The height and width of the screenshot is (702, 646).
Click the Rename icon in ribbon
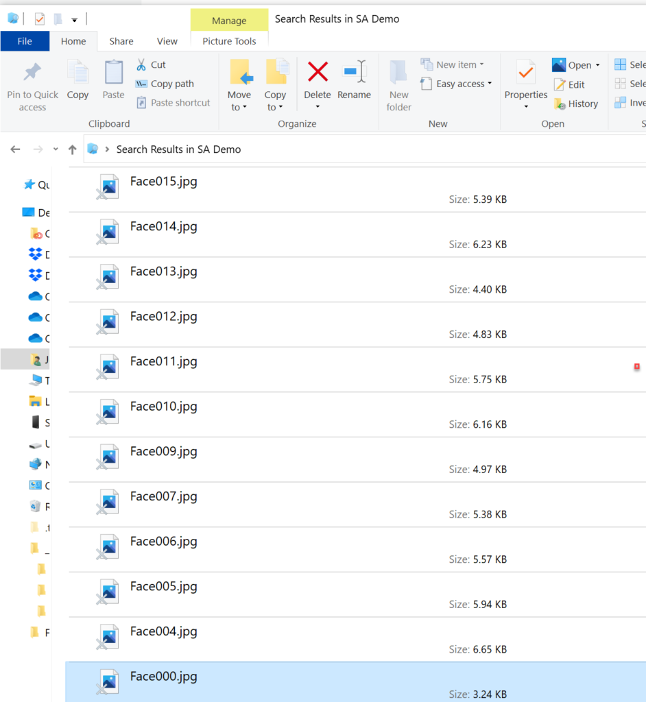point(354,71)
